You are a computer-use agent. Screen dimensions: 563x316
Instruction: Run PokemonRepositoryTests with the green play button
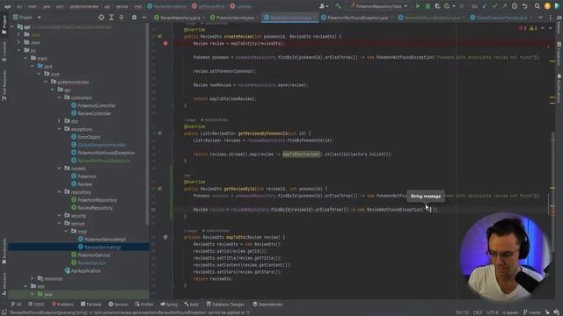pos(418,6)
